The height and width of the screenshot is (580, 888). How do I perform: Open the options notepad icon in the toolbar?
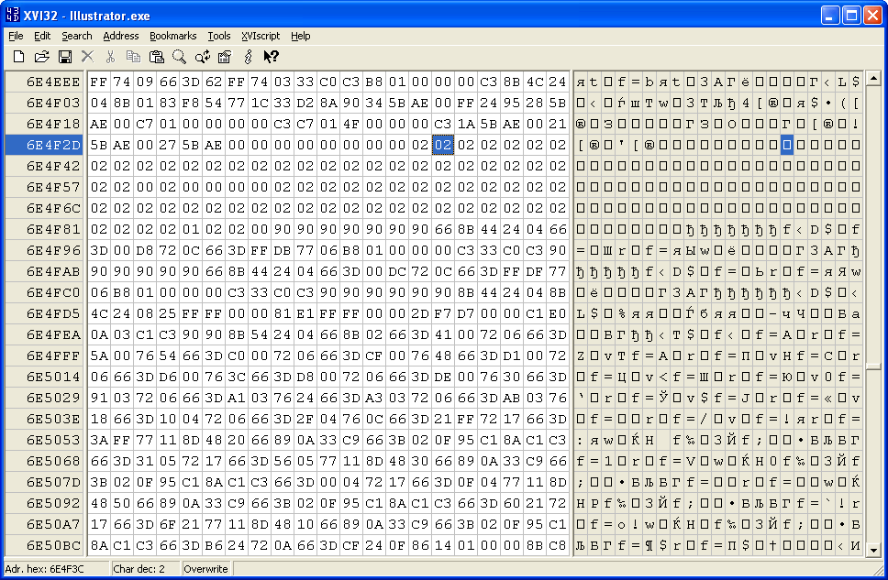click(x=225, y=57)
